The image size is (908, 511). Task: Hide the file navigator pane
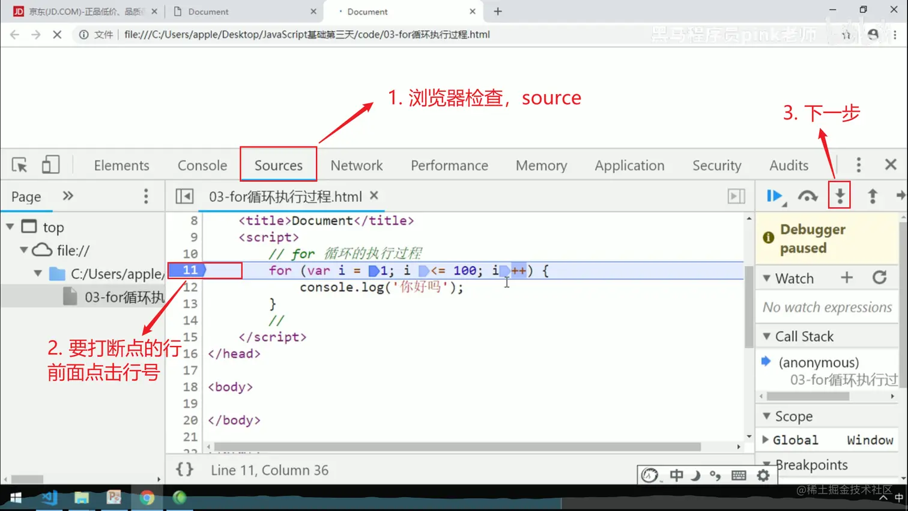click(184, 196)
